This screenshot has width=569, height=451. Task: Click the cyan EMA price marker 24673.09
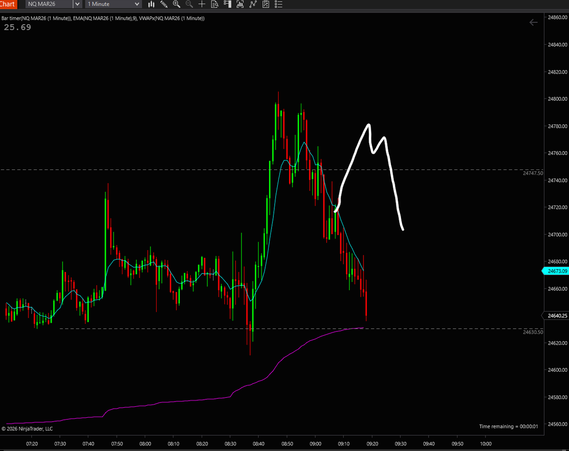click(556, 271)
